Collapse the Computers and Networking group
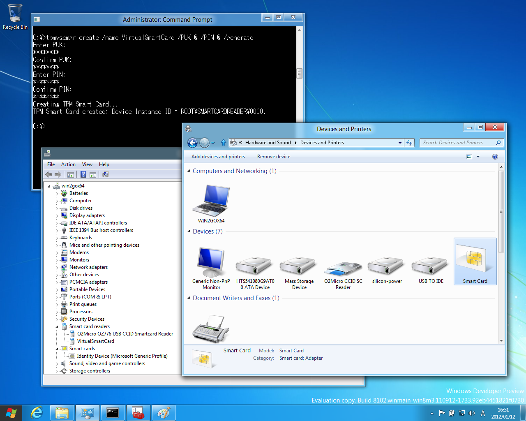This screenshot has height=421, width=526. [x=189, y=171]
